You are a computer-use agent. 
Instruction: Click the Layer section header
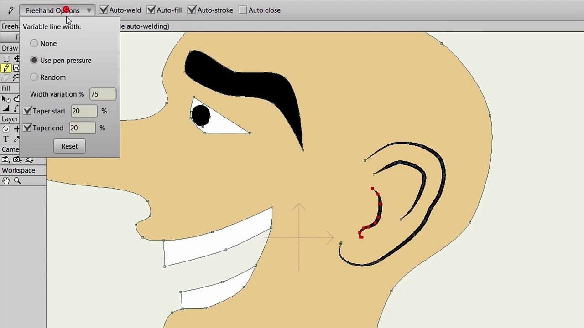[10, 119]
